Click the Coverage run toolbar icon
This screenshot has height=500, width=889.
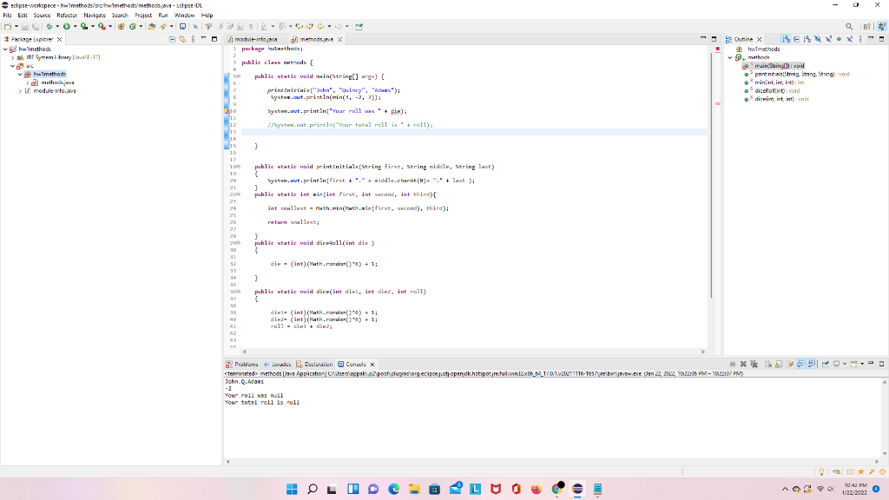[84, 26]
